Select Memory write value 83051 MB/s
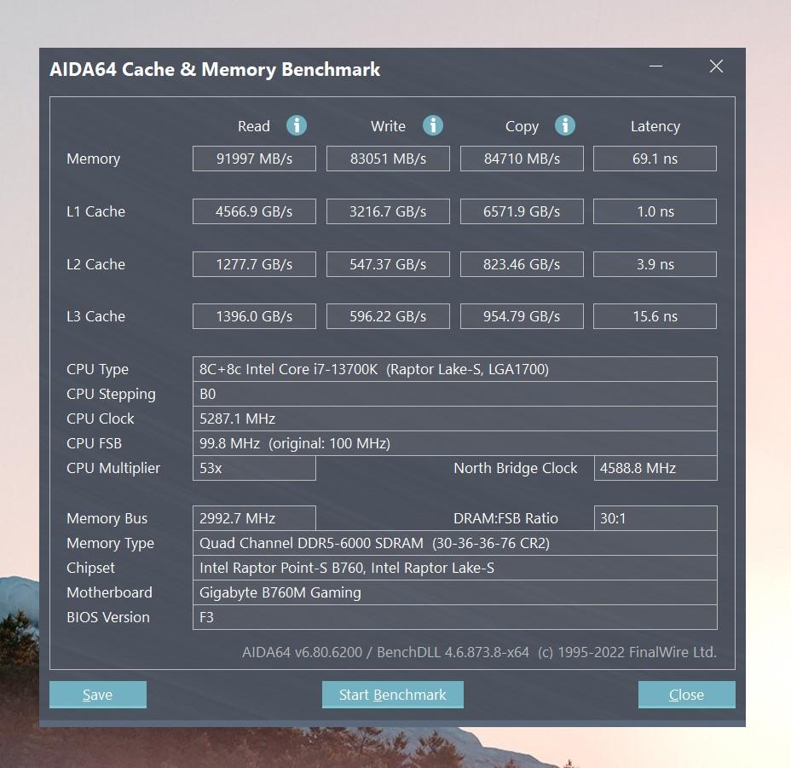Image resolution: width=791 pixels, height=768 pixels. 388,159
